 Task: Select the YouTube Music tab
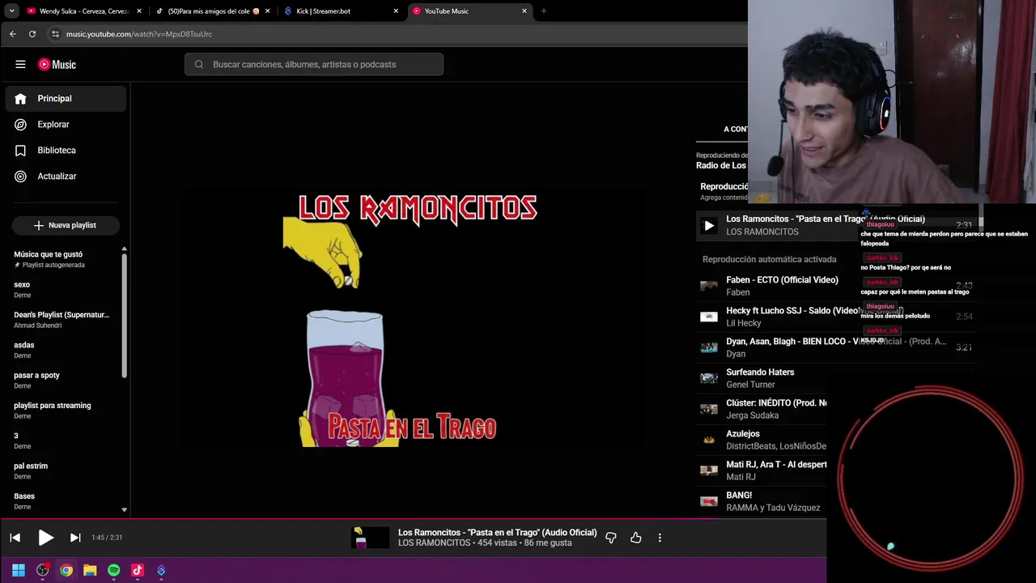[x=470, y=11]
